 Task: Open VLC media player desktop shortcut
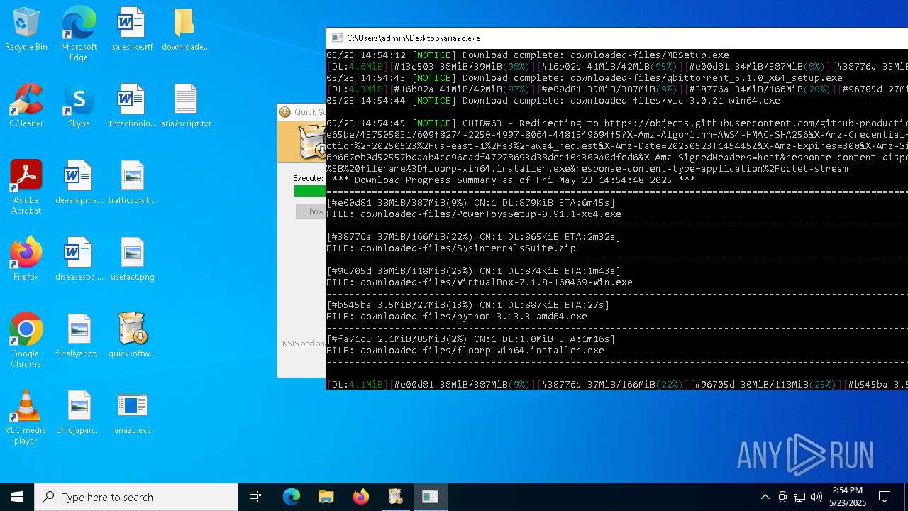click(26, 418)
